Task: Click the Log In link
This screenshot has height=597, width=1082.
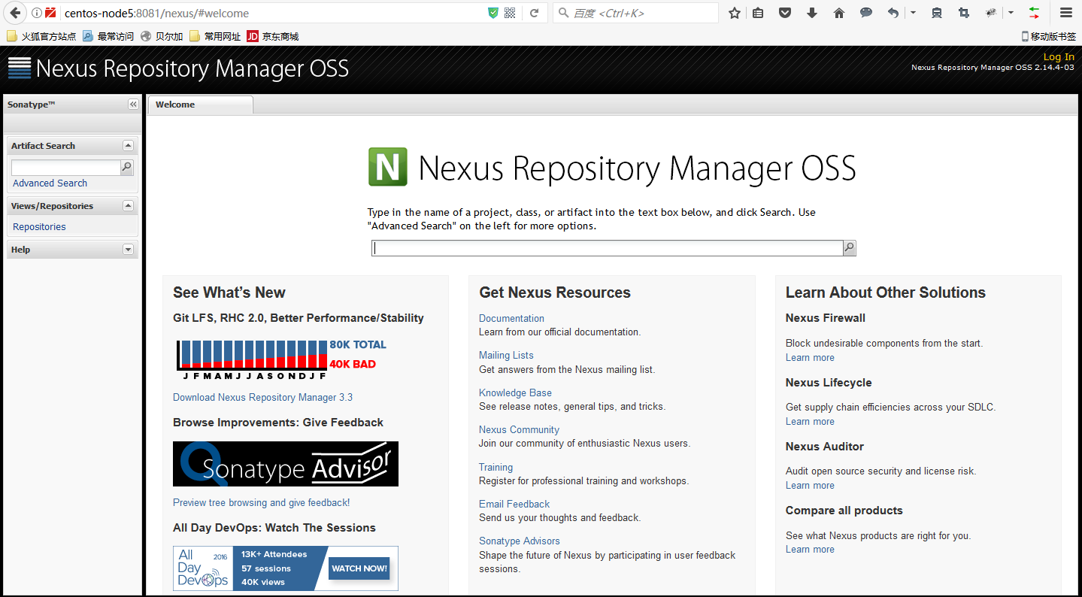Action: [x=1059, y=56]
